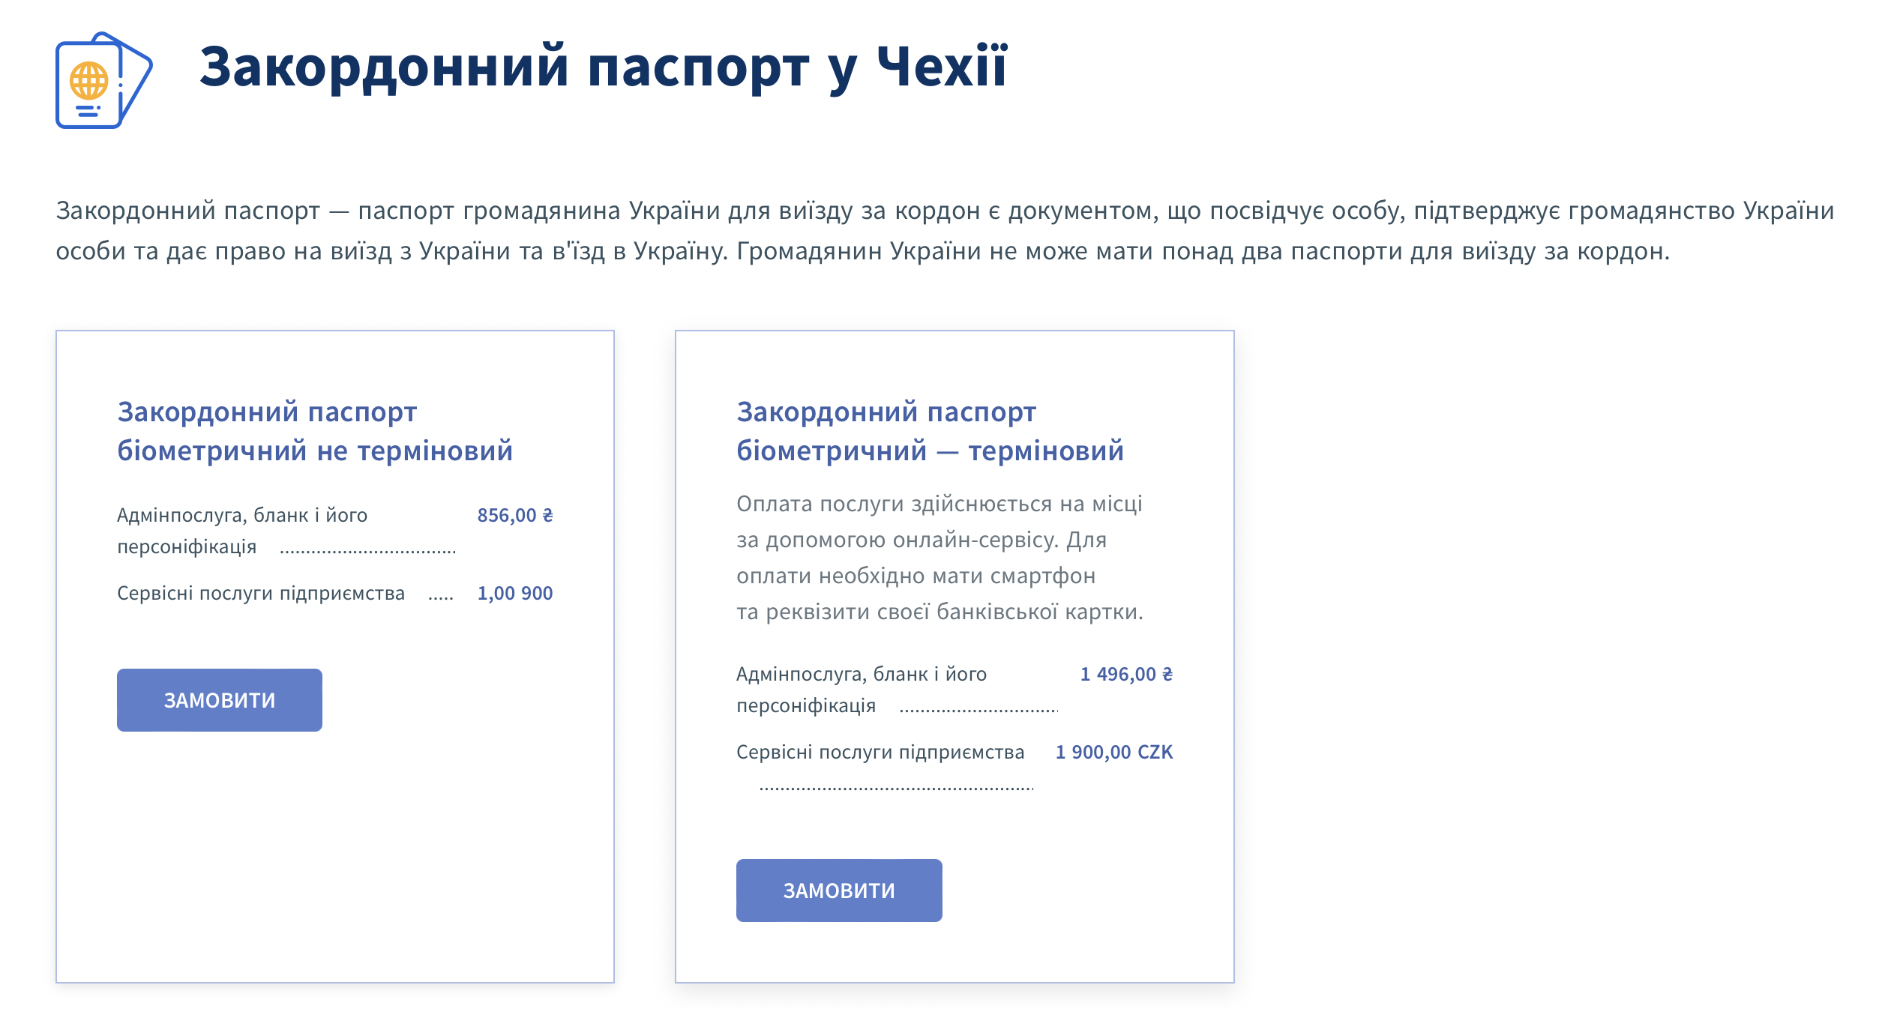Click the intro paragraph about the Ukrainian foreign passport
1894x1009 pixels.
(x=945, y=230)
